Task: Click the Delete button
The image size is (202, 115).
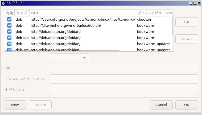Action: coord(40,105)
